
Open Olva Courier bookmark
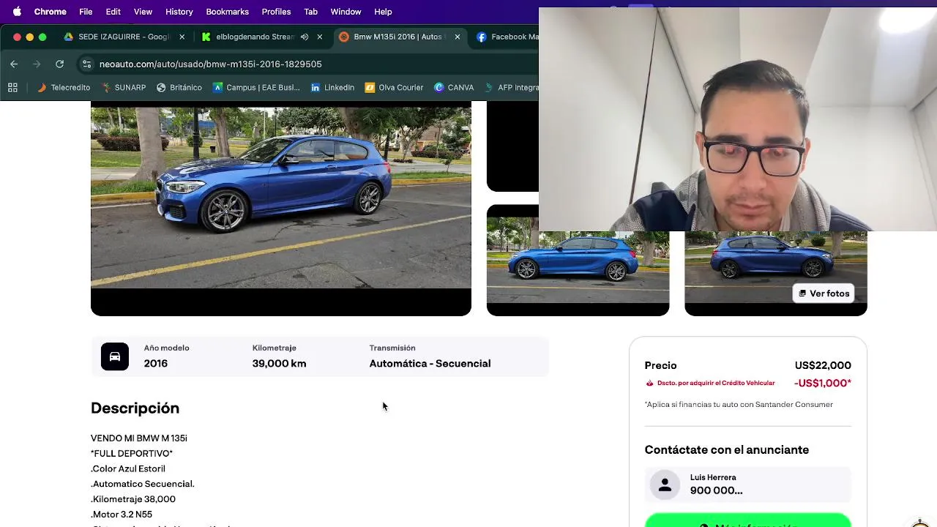pos(394,87)
